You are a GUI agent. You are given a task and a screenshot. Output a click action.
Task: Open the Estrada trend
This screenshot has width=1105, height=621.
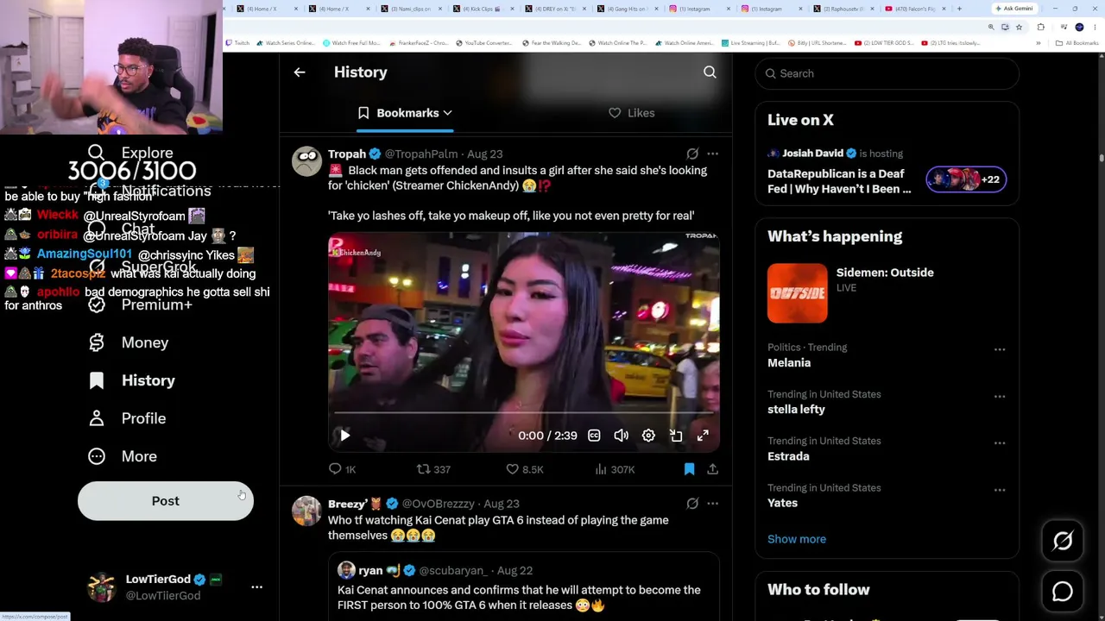pos(788,456)
